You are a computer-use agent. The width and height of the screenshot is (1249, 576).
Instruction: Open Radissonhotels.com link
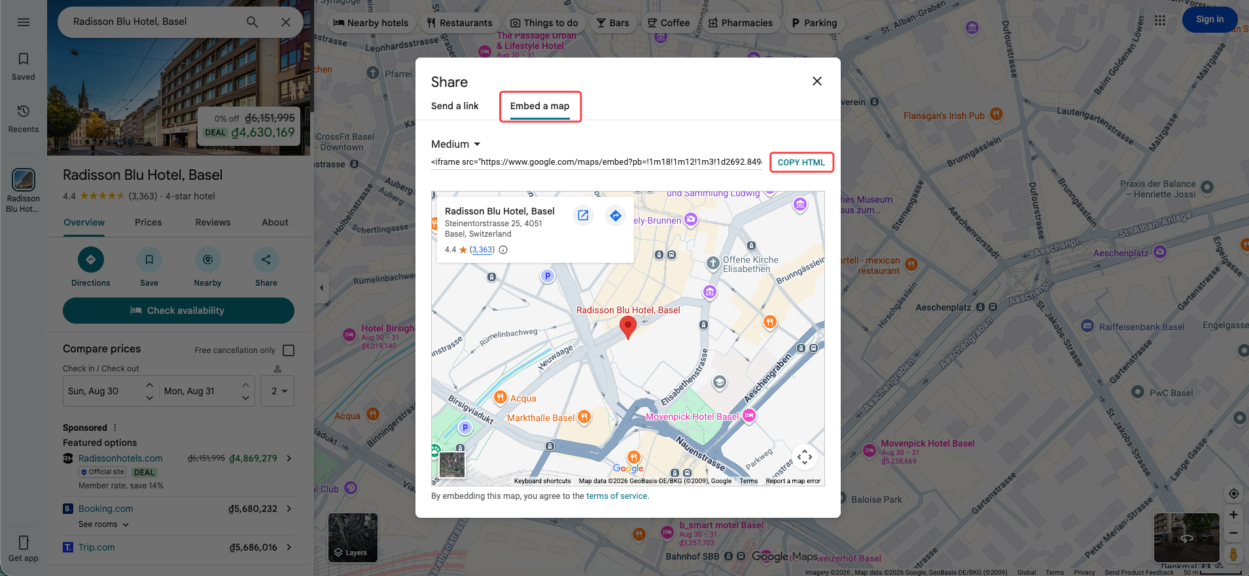click(x=120, y=458)
